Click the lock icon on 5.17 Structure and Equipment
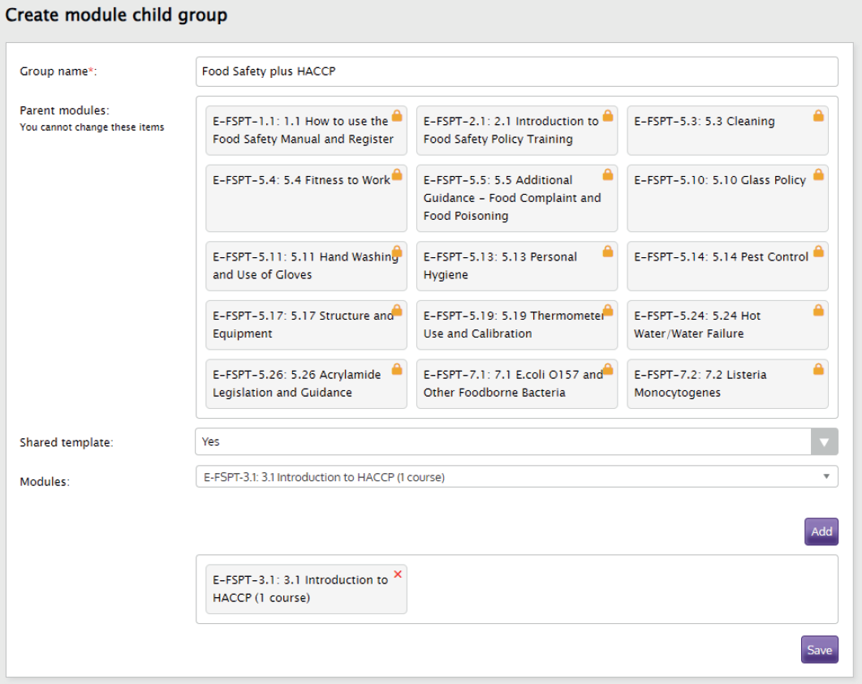 [396, 310]
